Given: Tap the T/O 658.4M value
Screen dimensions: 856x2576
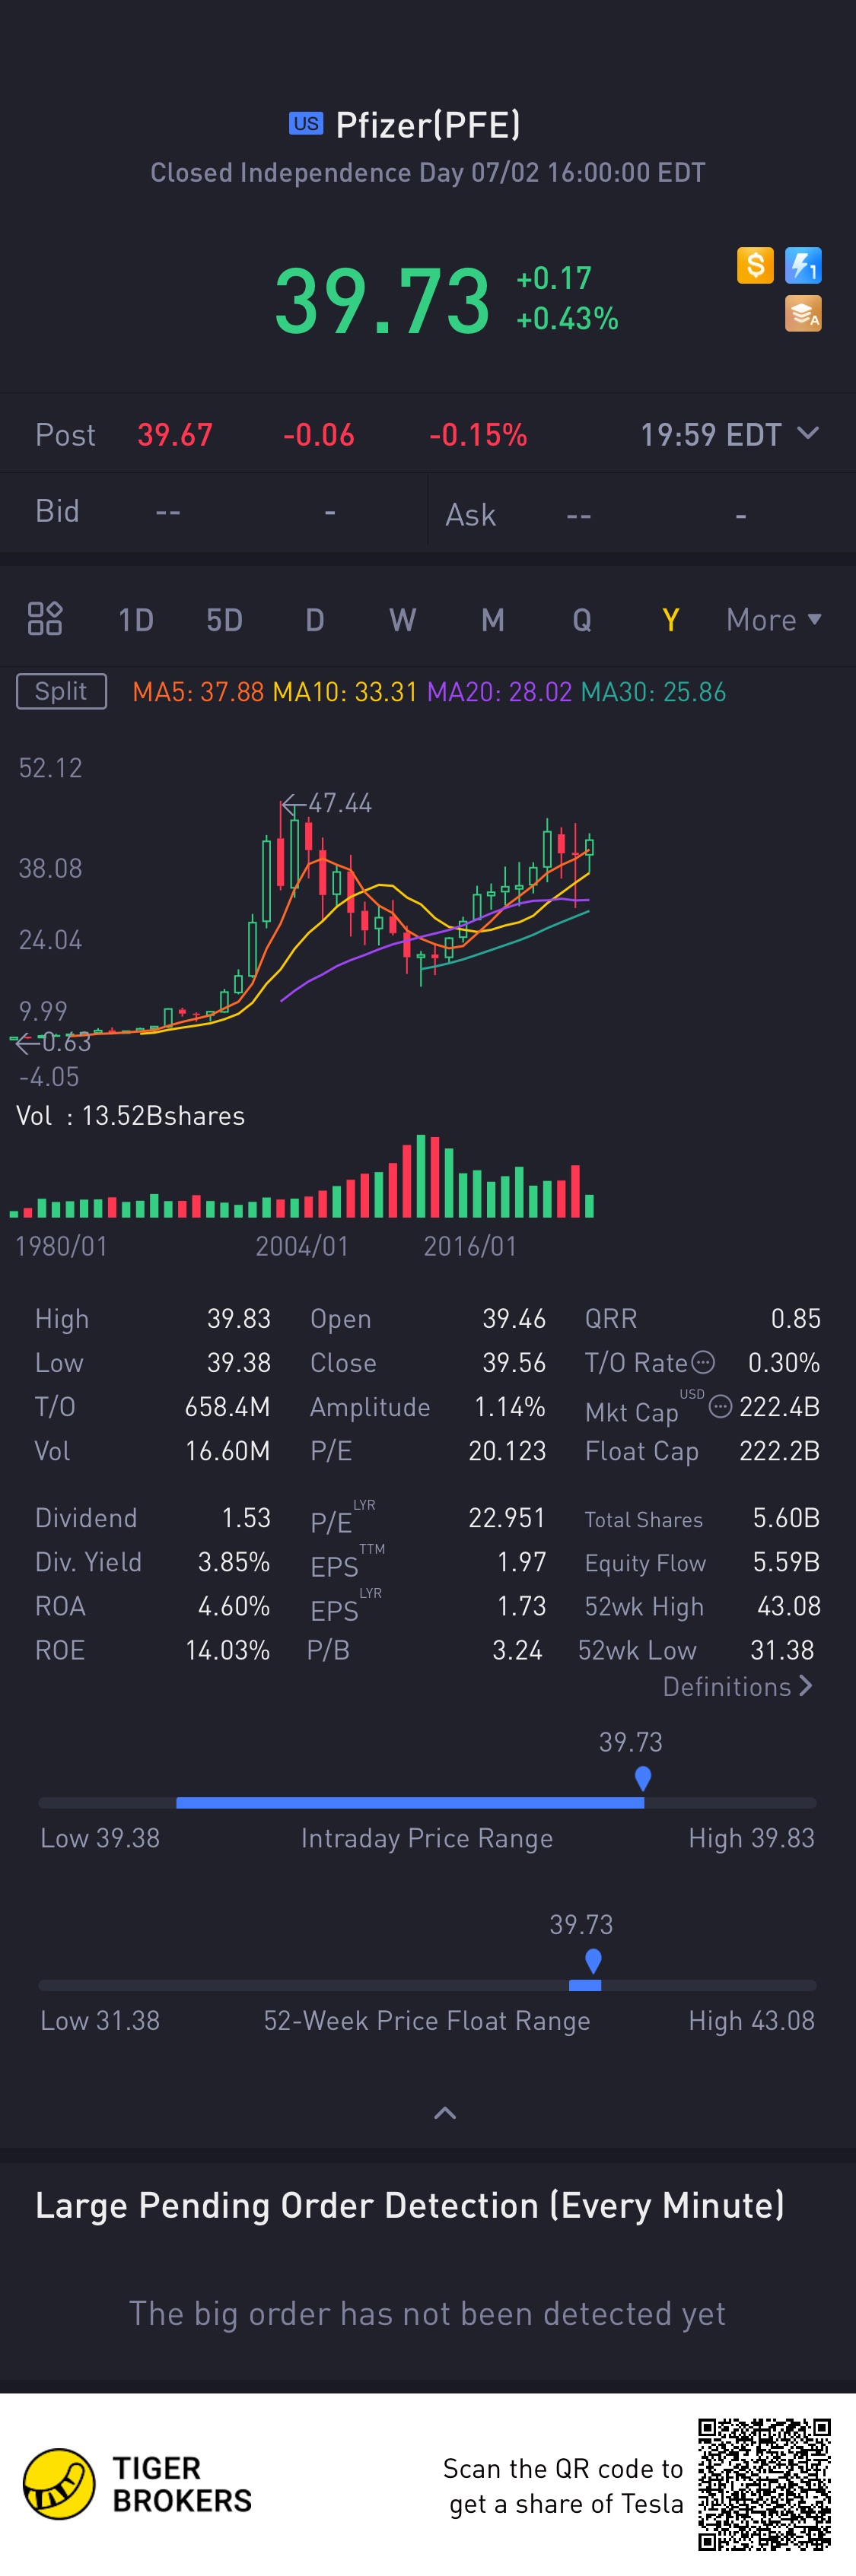Looking at the screenshot, I should (x=228, y=1406).
